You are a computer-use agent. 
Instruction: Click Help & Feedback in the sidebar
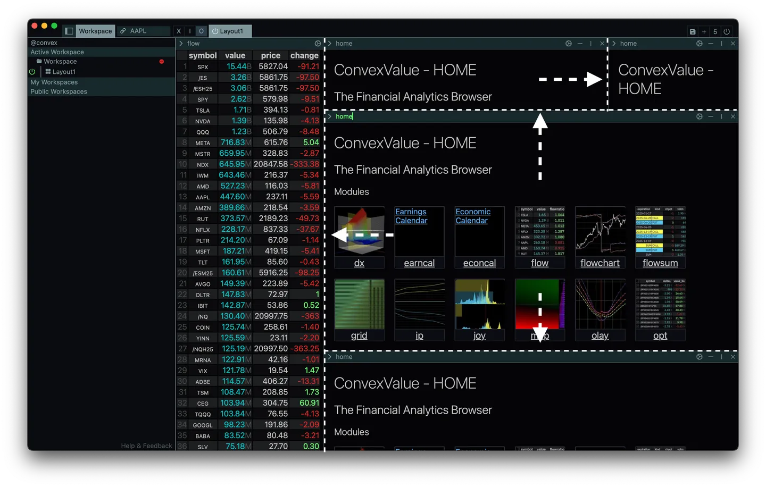146,446
